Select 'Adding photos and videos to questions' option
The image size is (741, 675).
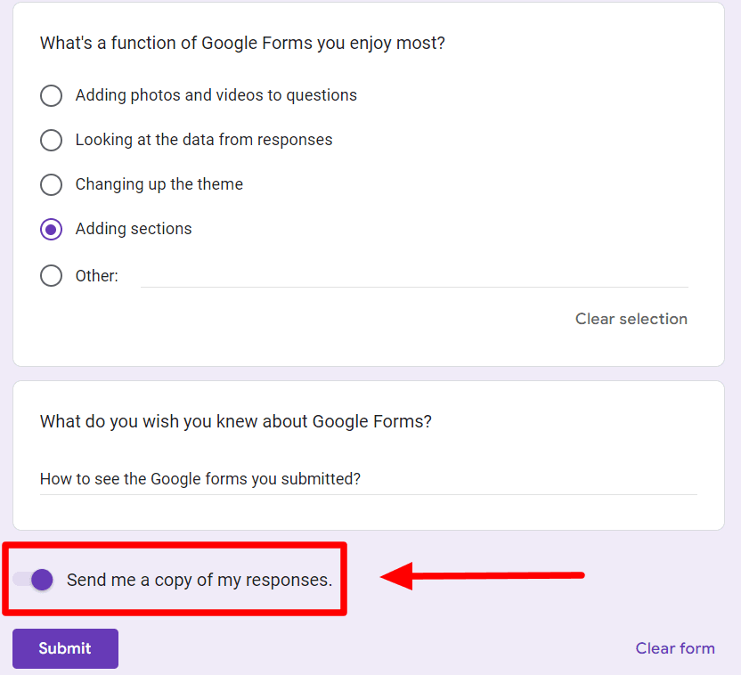point(51,95)
